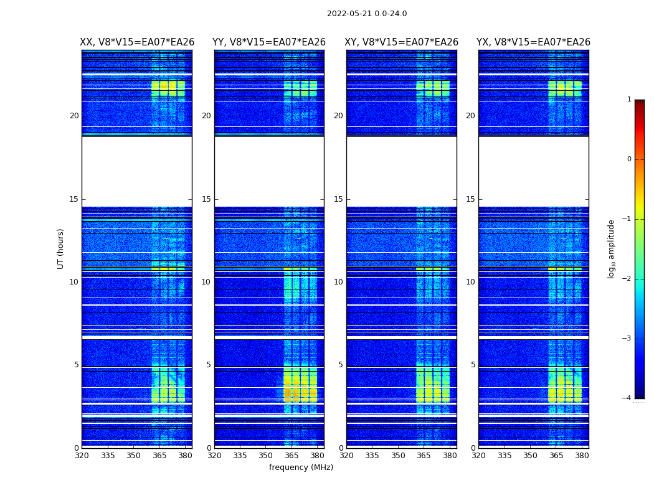Click the 380 frequency tick under YX panel
This screenshot has width=654, height=498.
point(582,456)
